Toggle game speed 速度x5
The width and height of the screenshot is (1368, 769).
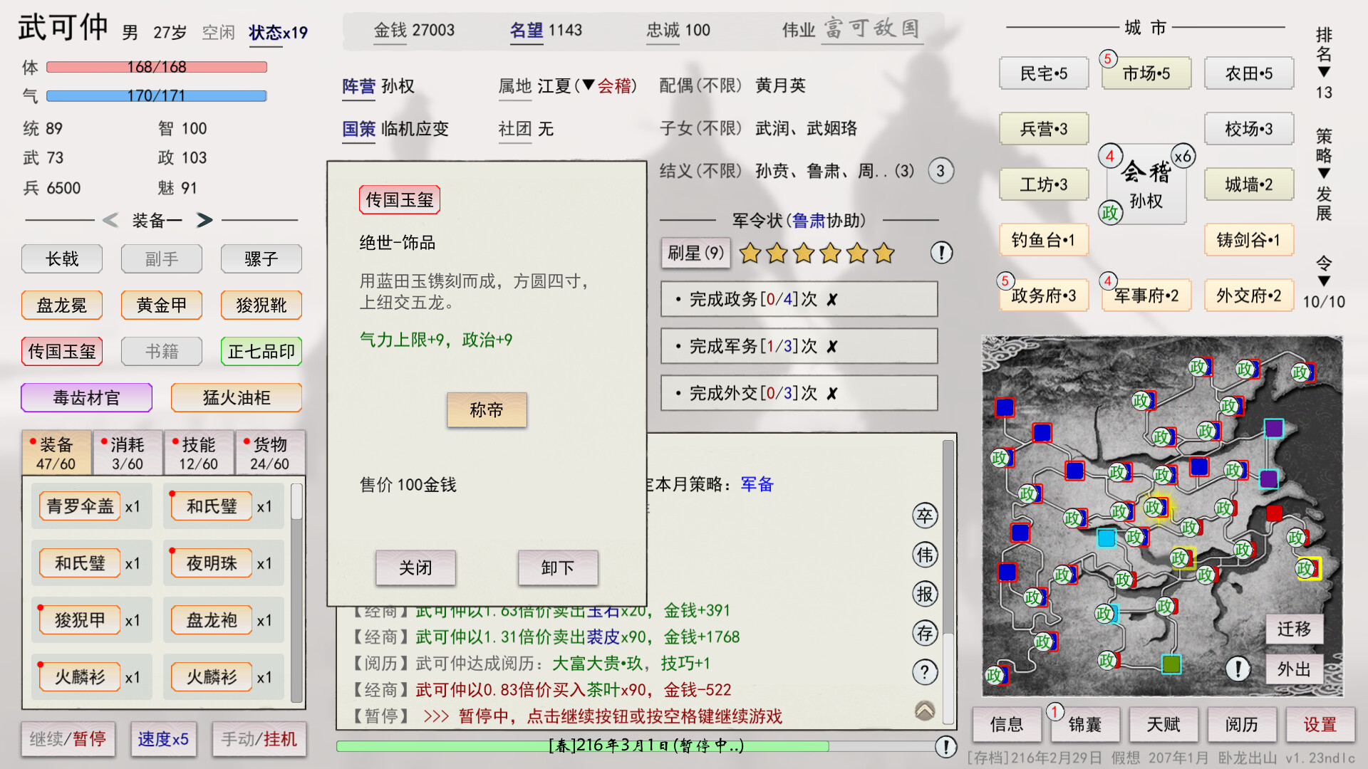tap(163, 739)
